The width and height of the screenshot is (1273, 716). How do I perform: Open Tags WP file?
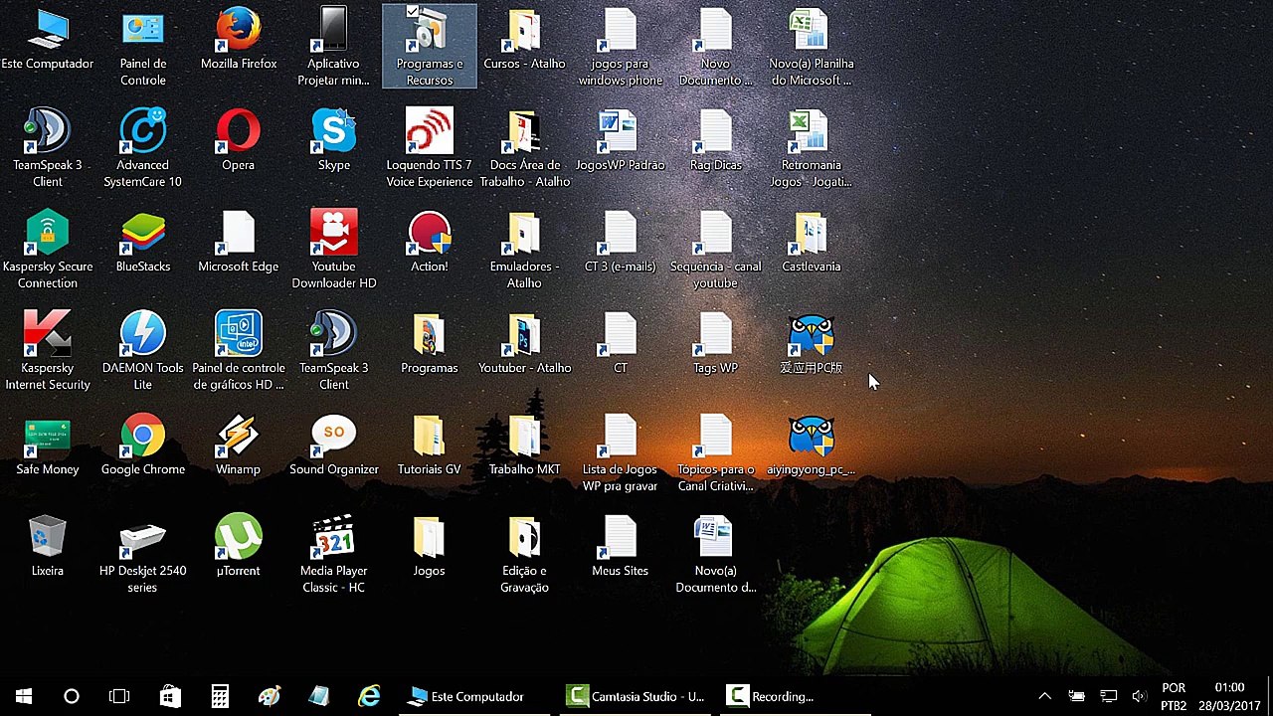(x=715, y=344)
